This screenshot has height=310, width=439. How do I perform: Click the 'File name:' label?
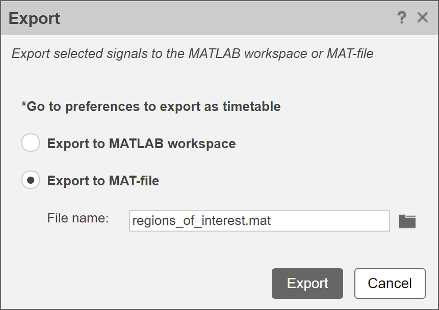pos(78,218)
